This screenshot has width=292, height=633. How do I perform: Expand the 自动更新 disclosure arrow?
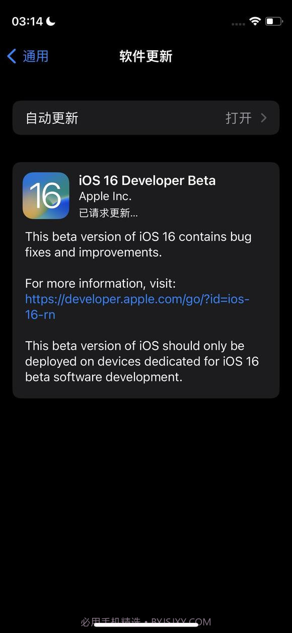click(x=263, y=117)
